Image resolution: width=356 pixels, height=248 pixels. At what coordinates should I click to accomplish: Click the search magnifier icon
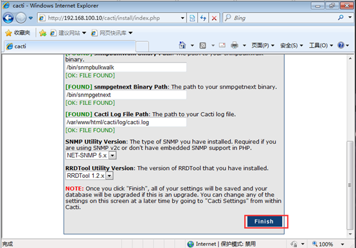click(x=341, y=17)
